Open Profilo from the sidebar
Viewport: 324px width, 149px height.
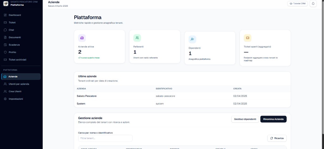pos(12,52)
